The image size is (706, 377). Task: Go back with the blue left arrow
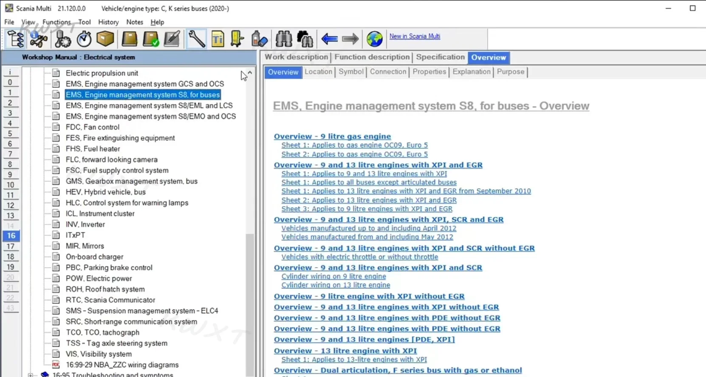click(x=330, y=39)
